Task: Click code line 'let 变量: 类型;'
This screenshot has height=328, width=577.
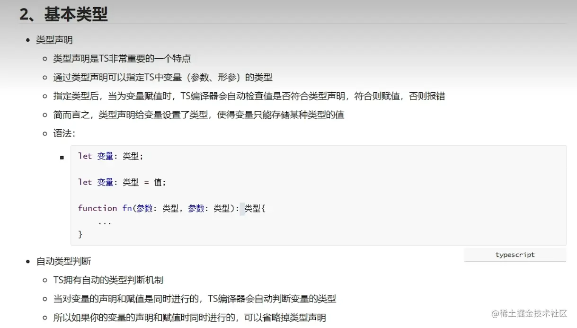Action: [111, 156]
